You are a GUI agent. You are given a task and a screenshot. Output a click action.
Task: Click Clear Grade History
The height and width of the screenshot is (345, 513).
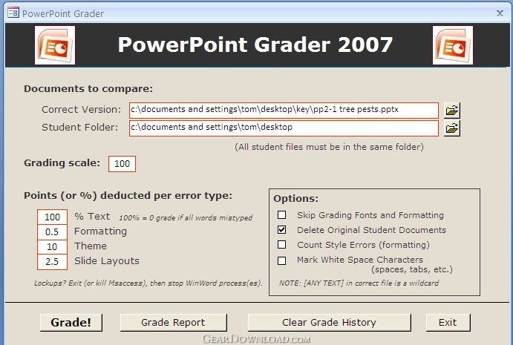(x=329, y=323)
